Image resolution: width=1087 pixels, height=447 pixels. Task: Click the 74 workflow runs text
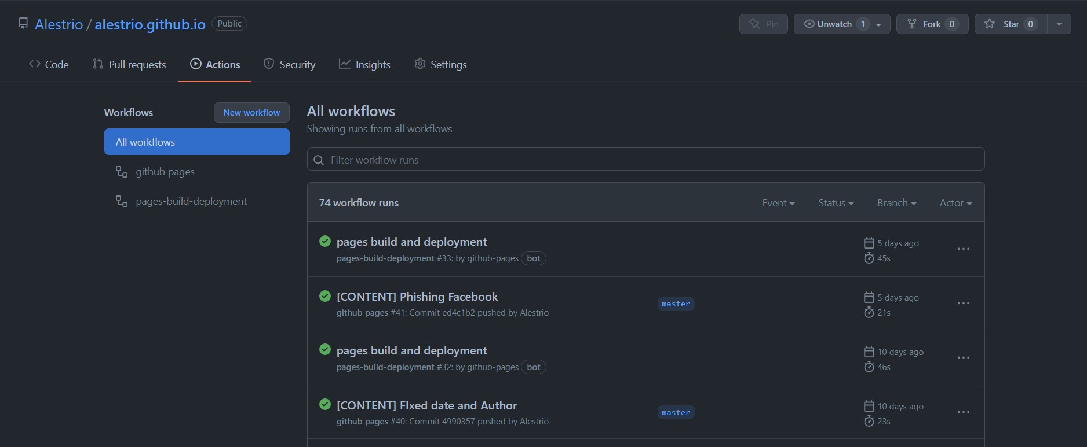click(359, 203)
